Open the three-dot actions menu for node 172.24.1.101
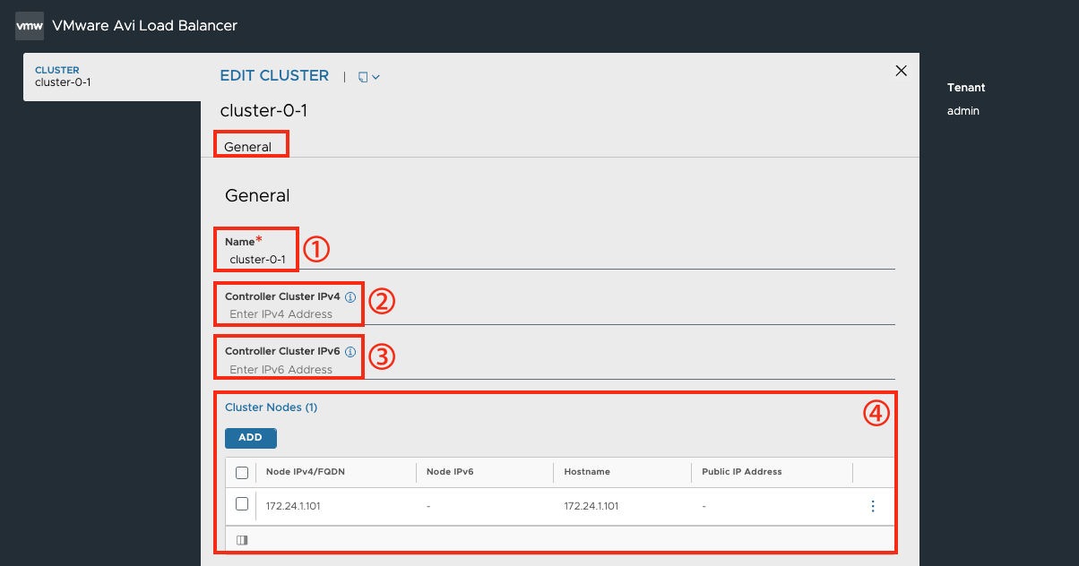The image size is (1079, 566). point(873,506)
